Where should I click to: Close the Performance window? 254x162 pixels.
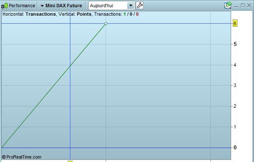click(x=249, y=6)
